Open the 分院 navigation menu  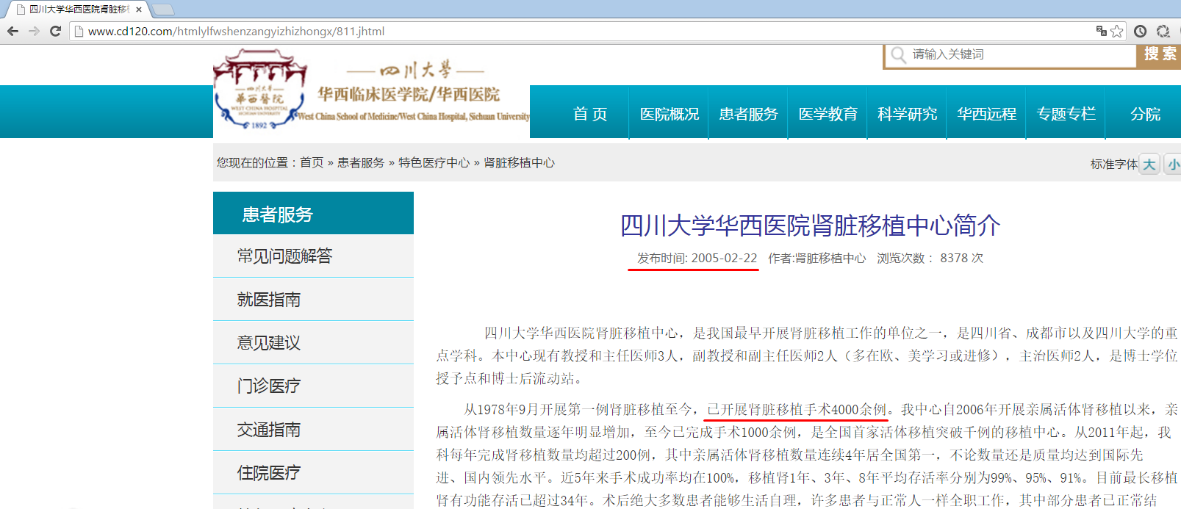1145,114
